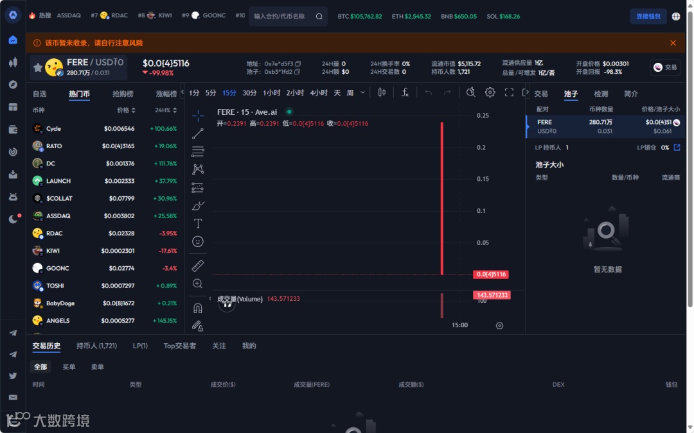Image resolution: width=694 pixels, height=433 pixels.
Task: Toggle magnet mode on chart
Action: pyautogui.click(x=198, y=308)
